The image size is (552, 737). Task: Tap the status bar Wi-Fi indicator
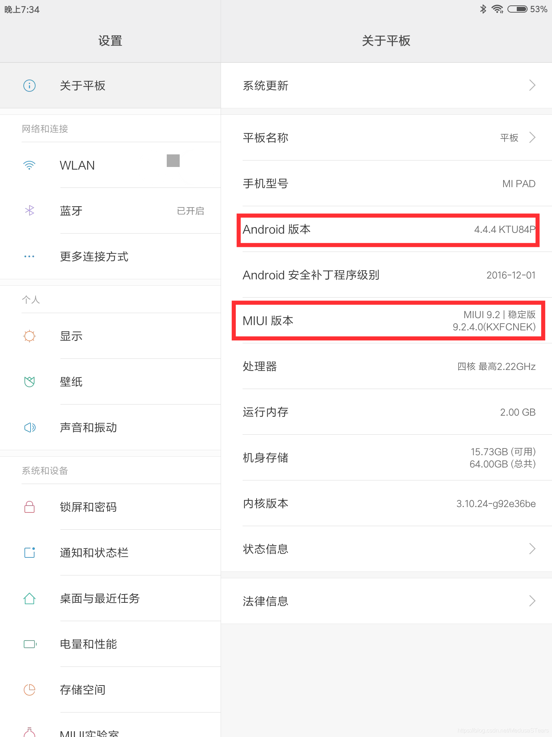(x=497, y=9)
